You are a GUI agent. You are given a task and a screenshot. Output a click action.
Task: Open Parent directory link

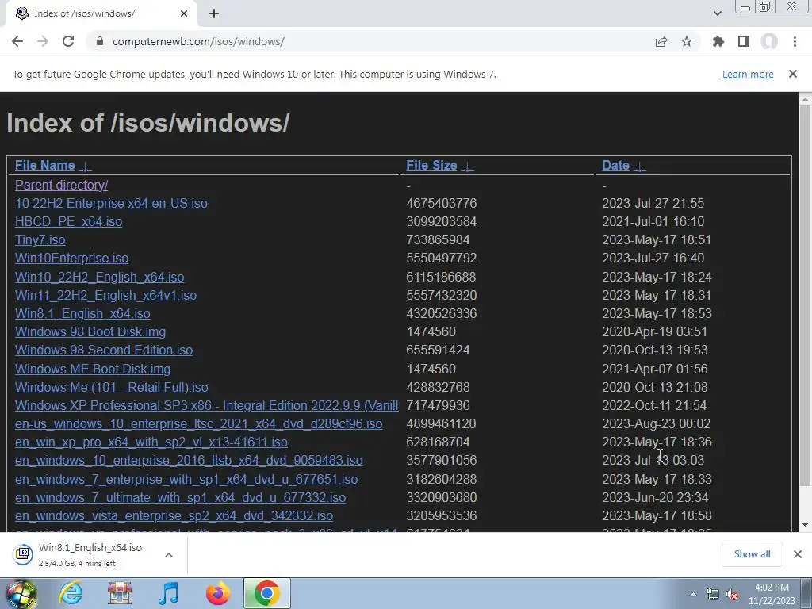61,185
